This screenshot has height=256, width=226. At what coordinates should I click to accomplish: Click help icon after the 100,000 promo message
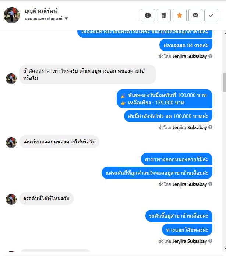pos(211,127)
